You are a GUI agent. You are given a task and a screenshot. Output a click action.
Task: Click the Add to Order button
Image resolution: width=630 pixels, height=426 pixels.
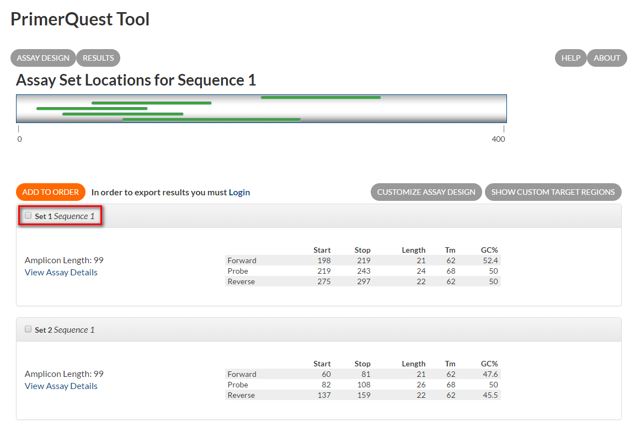[x=51, y=192]
